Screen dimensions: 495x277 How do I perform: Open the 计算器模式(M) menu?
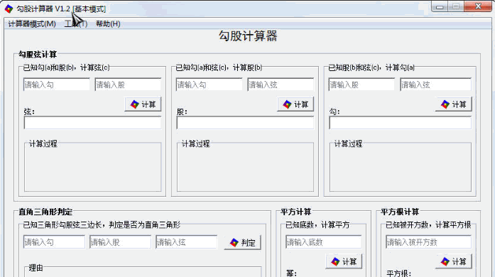32,23
